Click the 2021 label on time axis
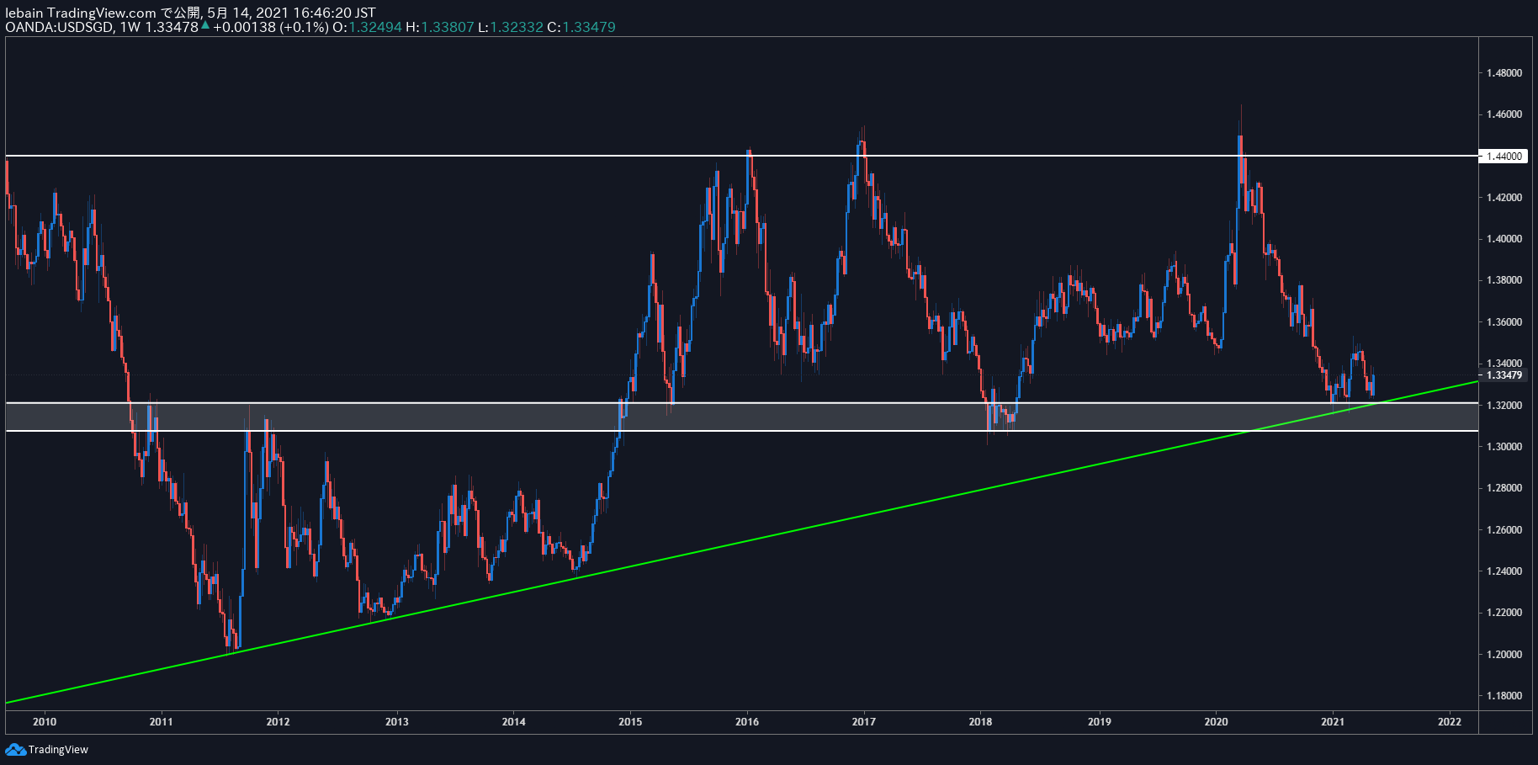 pos(1333,721)
